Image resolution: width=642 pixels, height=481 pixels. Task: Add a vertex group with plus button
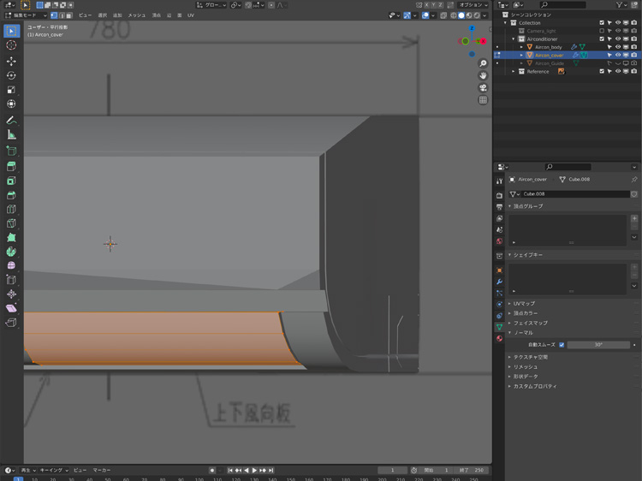pos(634,218)
